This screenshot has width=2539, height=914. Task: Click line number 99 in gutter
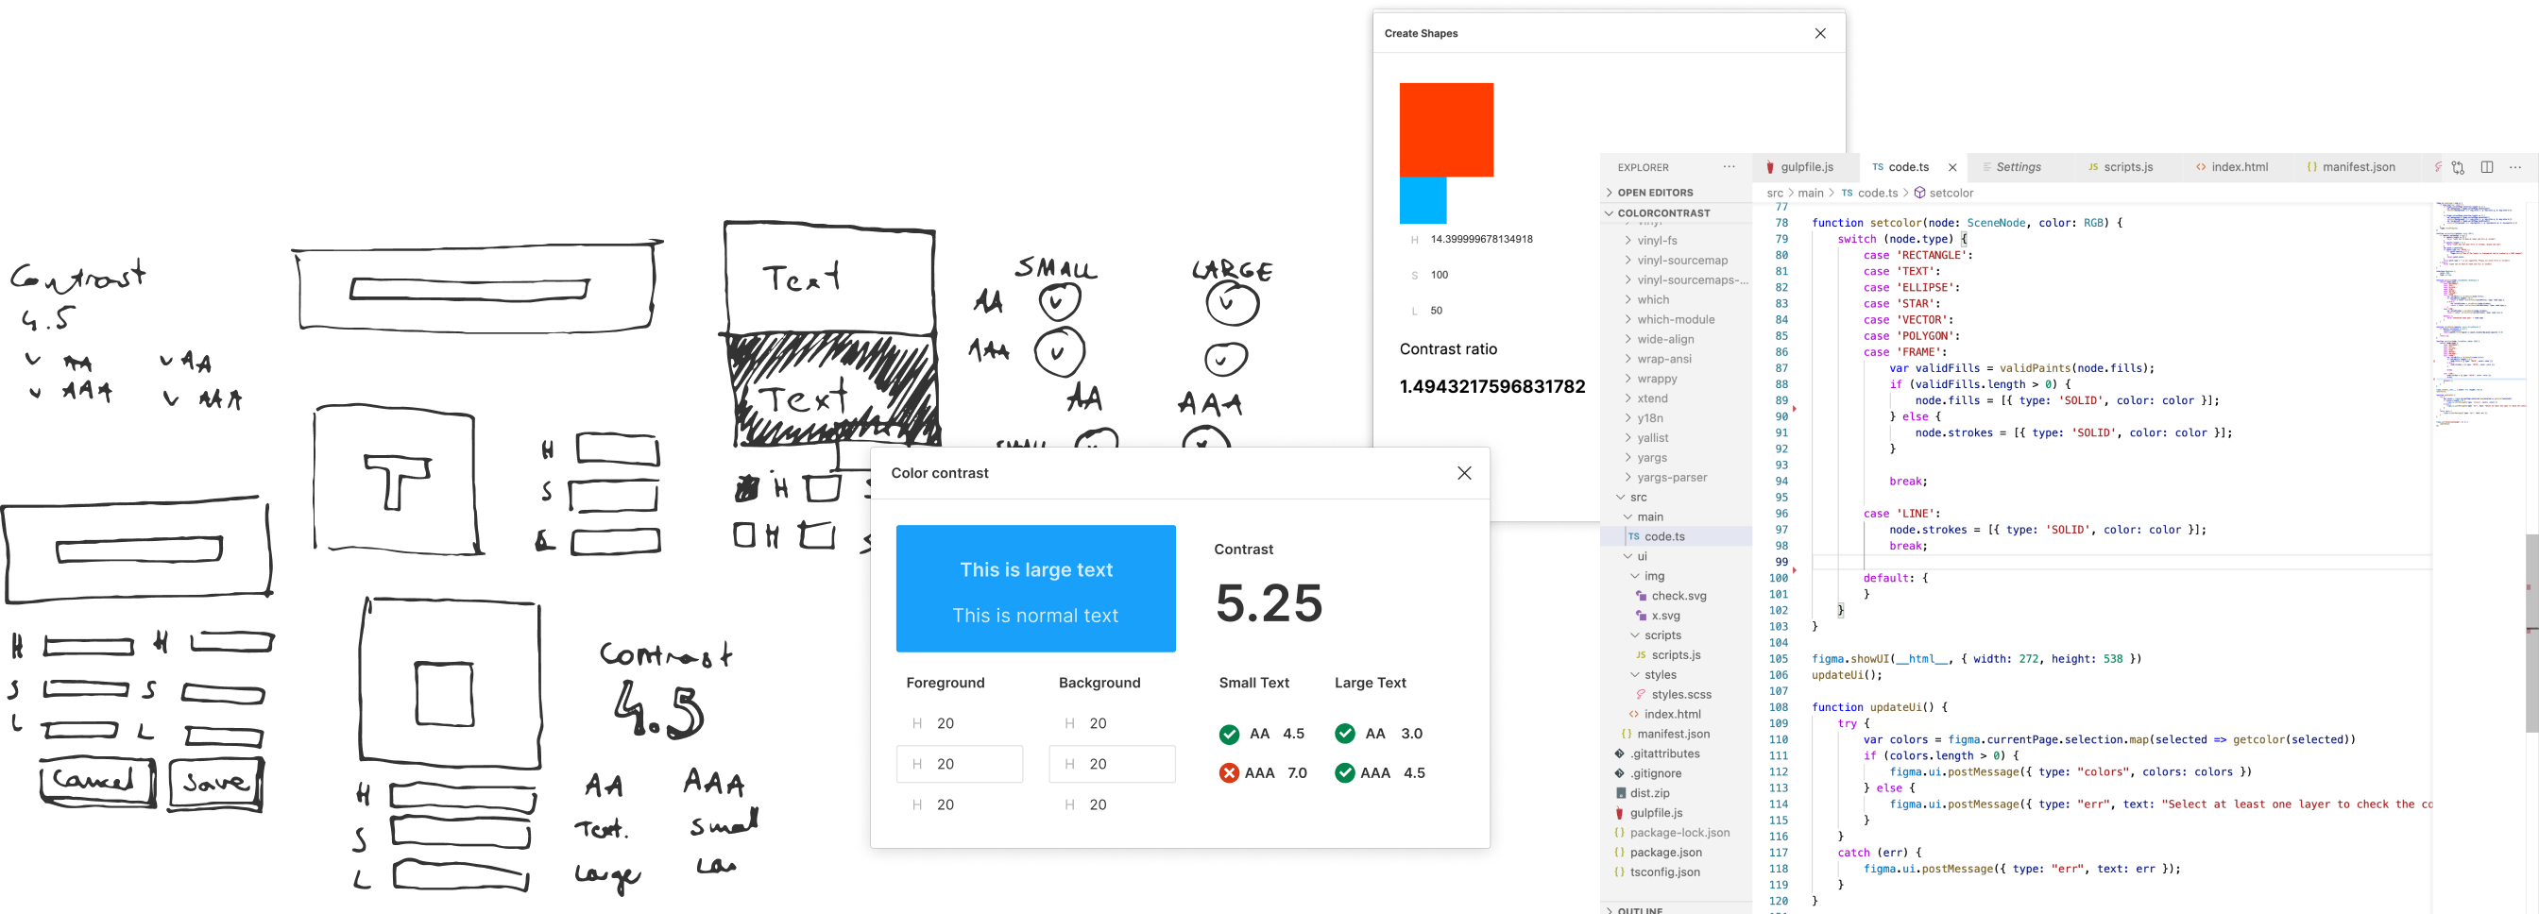point(1781,563)
